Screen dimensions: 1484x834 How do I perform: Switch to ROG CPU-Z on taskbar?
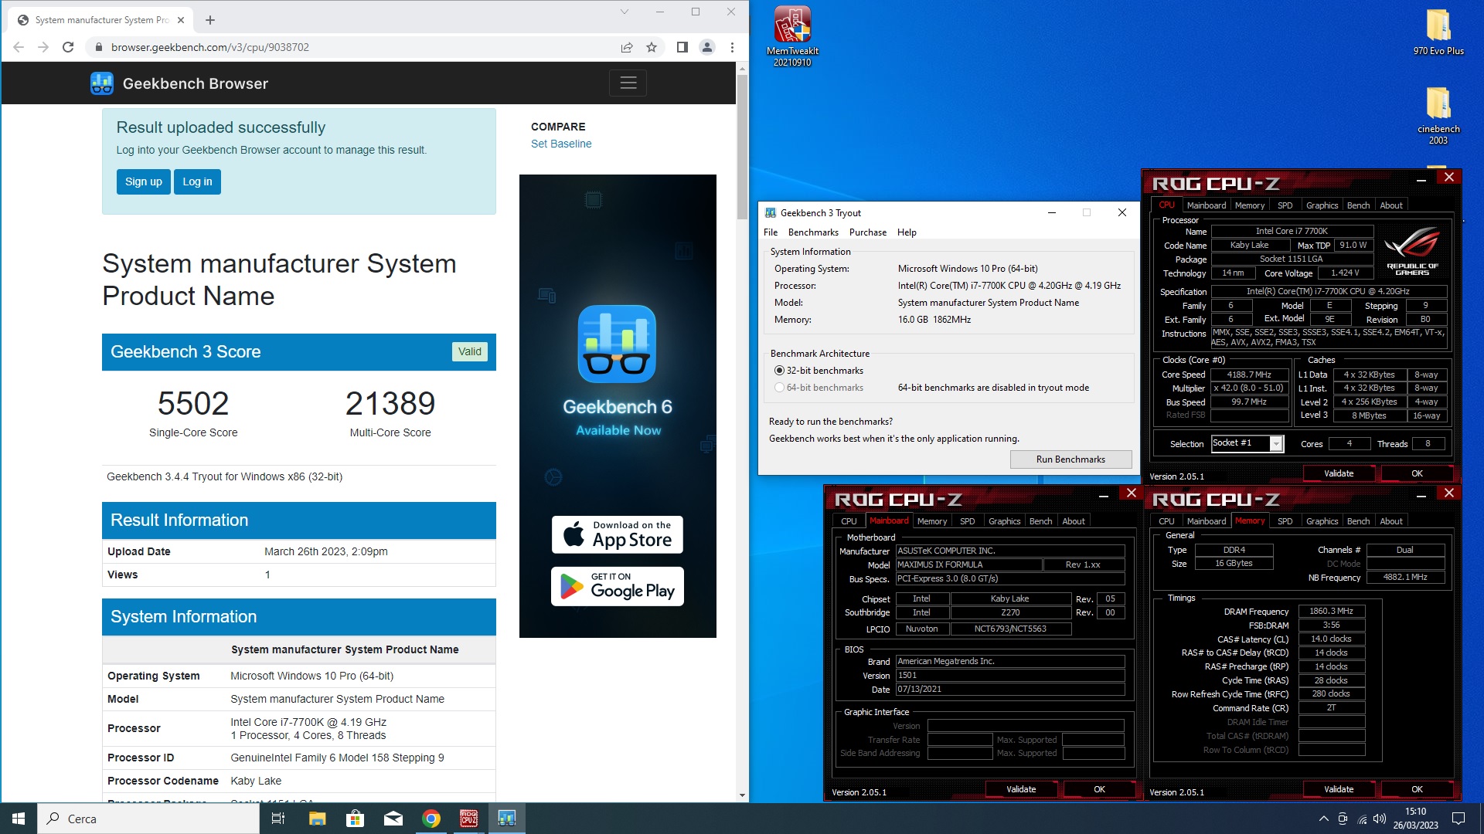pyautogui.click(x=469, y=819)
